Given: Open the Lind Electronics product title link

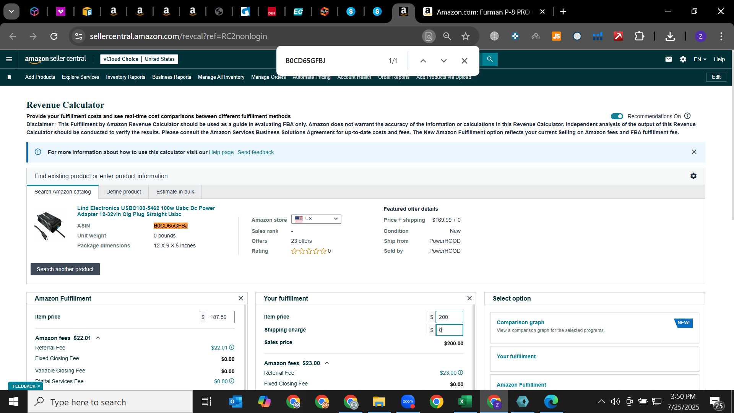Looking at the screenshot, I should click(x=146, y=211).
